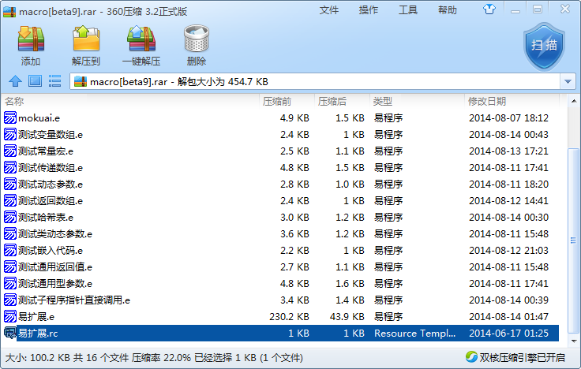Select file name 测试通用型参数.e
Image resolution: width=581 pixels, height=369 pixels.
[x=55, y=284]
